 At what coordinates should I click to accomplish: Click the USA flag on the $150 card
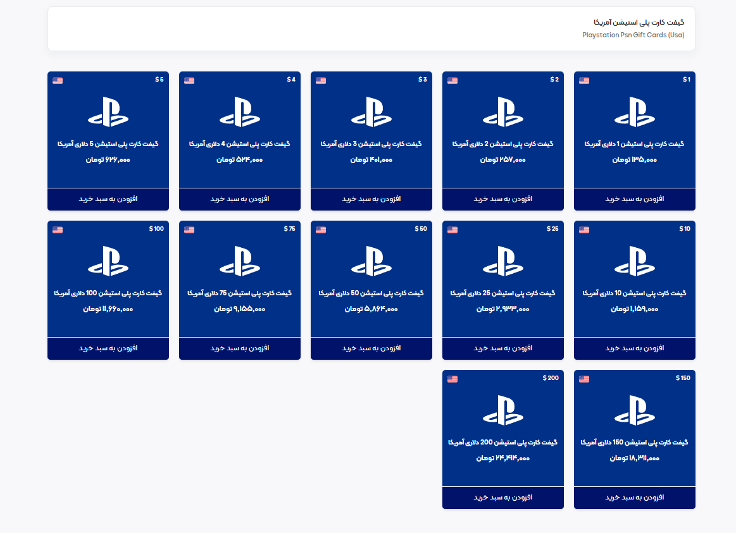click(584, 379)
